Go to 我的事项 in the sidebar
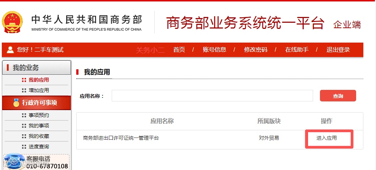 point(39,126)
